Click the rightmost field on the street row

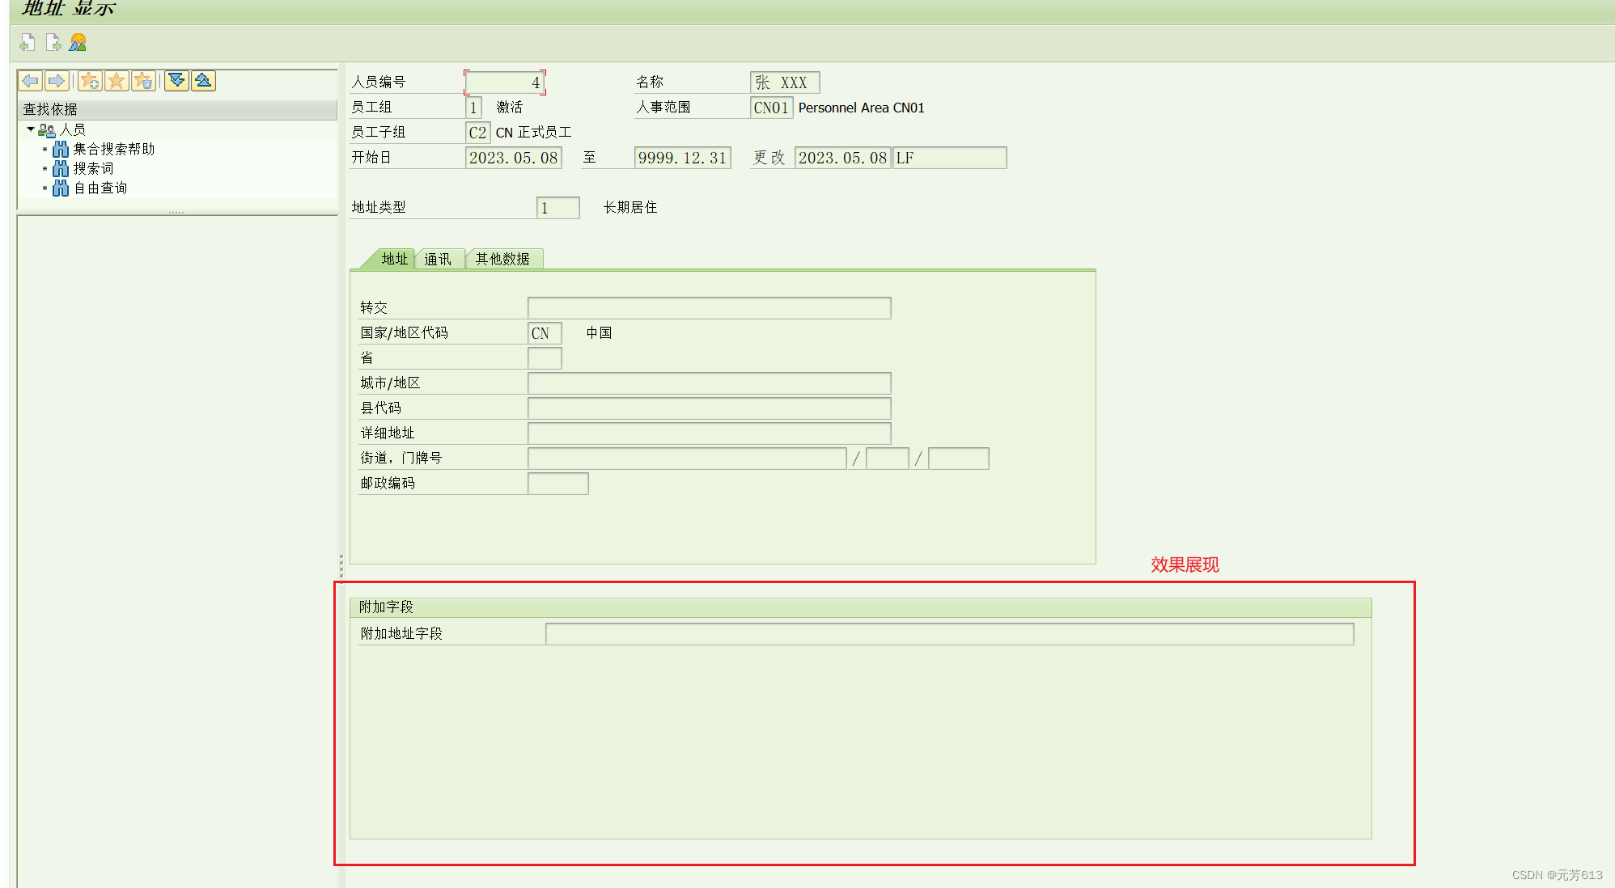[x=959, y=459]
